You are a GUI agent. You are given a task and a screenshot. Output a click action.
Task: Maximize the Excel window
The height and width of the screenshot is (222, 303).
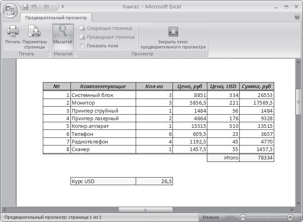286,7
